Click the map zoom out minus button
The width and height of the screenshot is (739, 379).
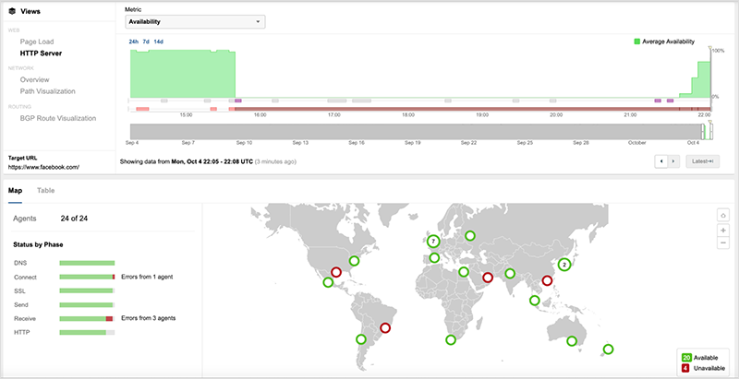click(723, 243)
